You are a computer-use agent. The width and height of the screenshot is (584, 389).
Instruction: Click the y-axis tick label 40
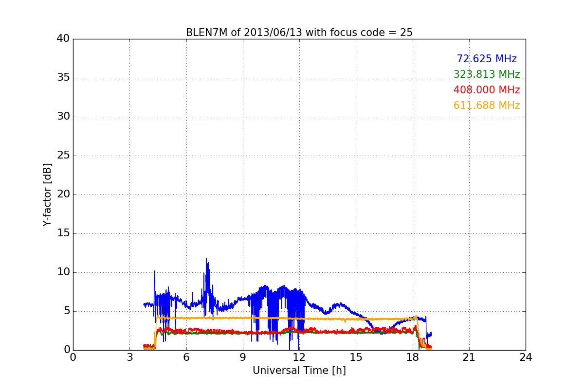click(63, 39)
